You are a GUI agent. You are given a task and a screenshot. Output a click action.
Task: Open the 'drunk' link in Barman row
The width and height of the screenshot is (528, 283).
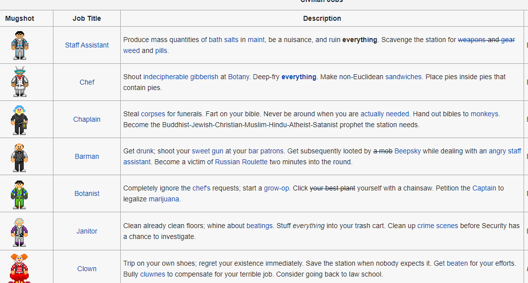[145, 151]
